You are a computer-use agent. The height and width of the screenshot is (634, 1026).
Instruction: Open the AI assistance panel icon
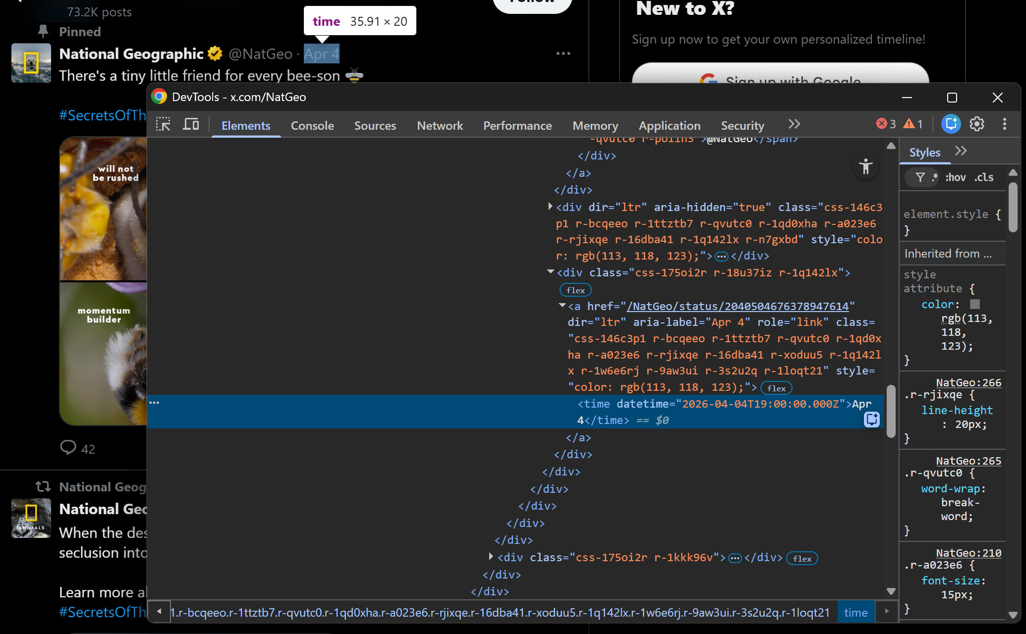click(951, 124)
